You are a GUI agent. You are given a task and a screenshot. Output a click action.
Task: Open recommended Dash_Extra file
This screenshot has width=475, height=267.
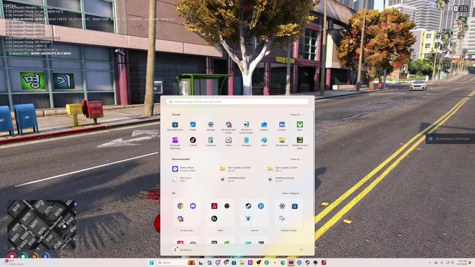[x=183, y=179]
